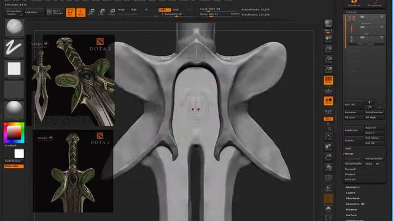Select the SimpleBrush tool

tap(354, 3)
